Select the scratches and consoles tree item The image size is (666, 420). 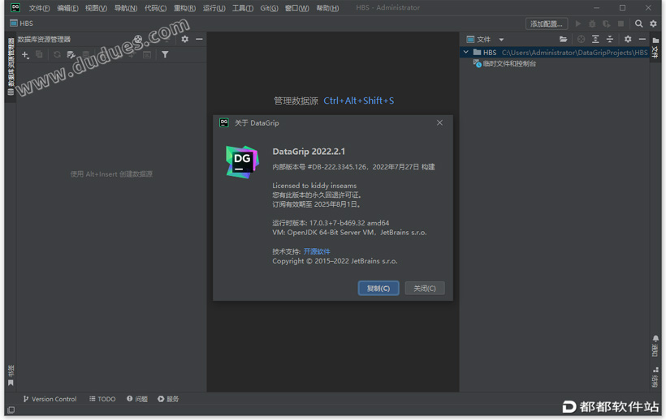coord(504,63)
